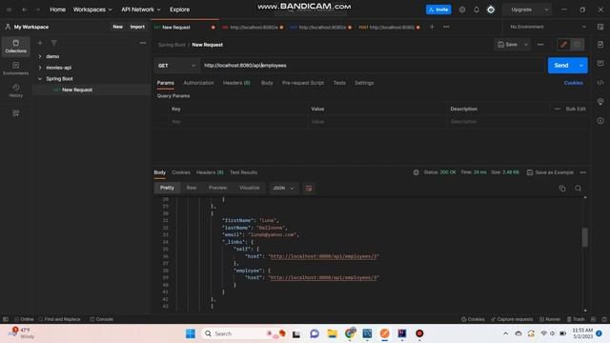
Task: Click the blue Send button
Action: pyautogui.click(x=561, y=66)
